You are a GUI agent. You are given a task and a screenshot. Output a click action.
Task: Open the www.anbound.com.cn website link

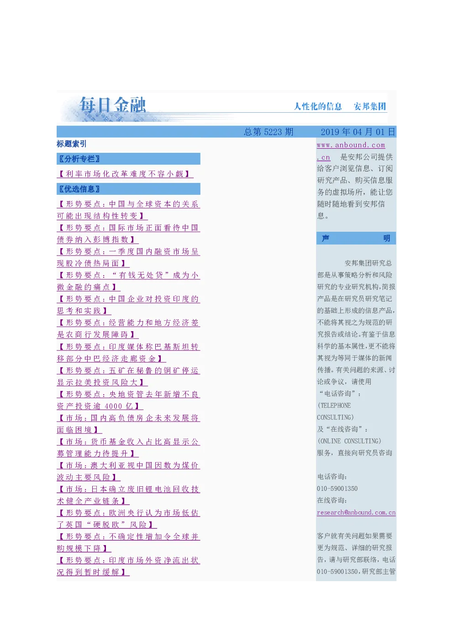351,151
